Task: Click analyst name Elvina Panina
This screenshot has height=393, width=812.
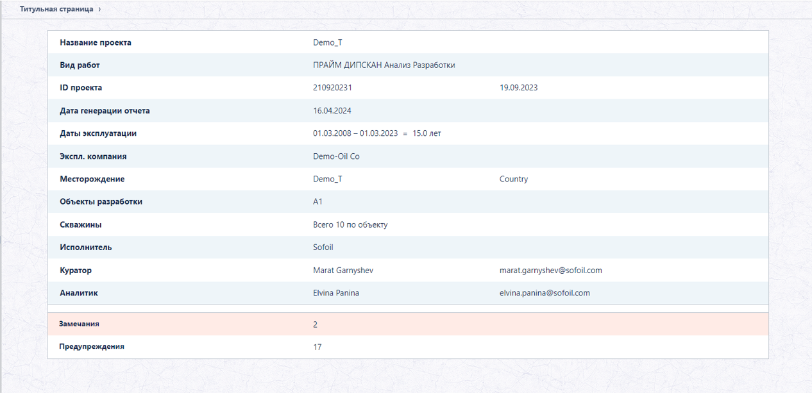Action: coord(336,293)
